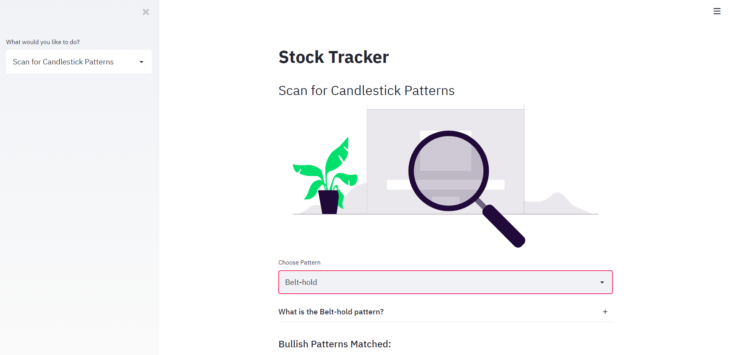The width and height of the screenshot is (729, 355).
Task: Open the Choose Pattern dropdown arrow
Action: click(602, 283)
